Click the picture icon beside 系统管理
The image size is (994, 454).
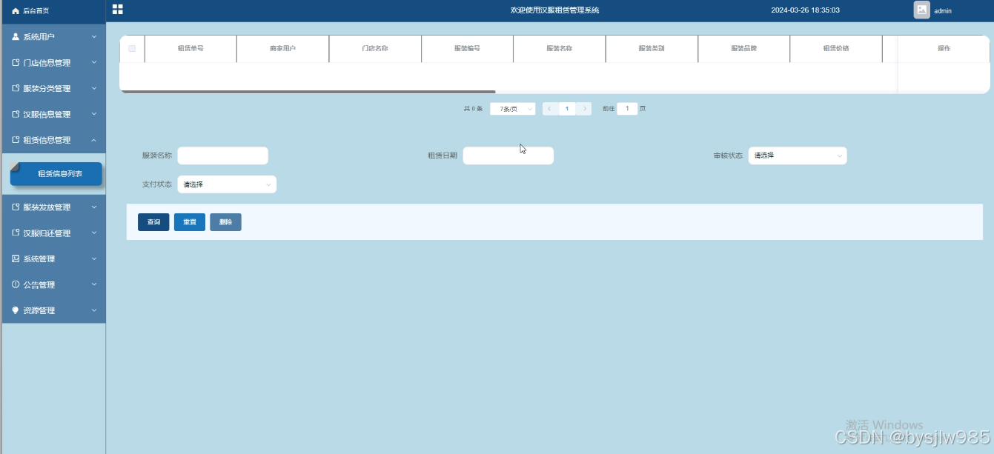[x=16, y=258]
